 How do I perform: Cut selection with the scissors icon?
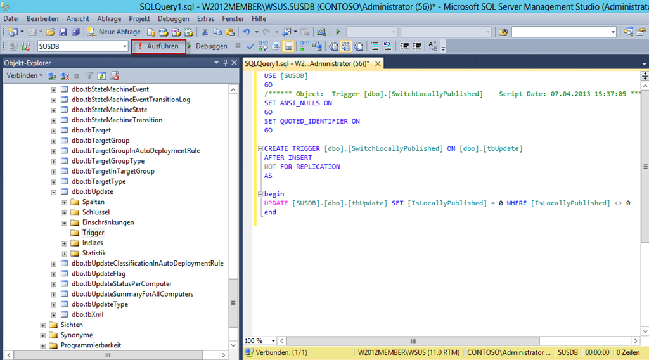coord(205,32)
